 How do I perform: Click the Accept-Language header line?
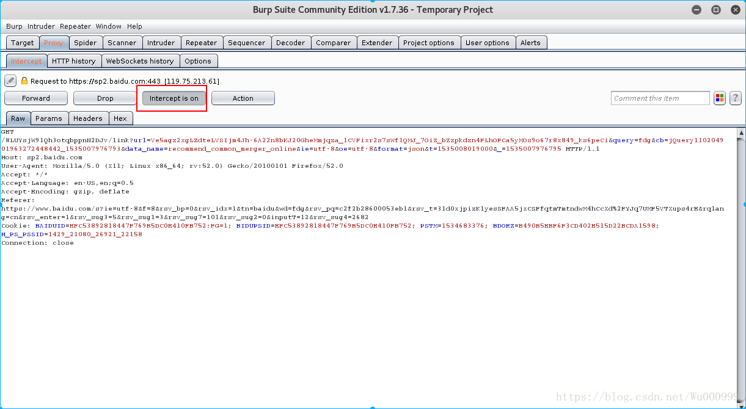(x=67, y=183)
